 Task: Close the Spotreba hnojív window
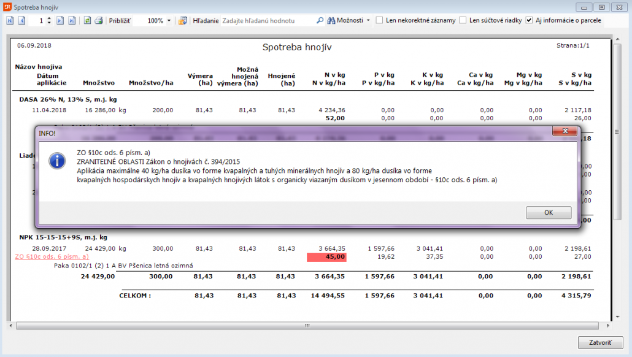click(619, 7)
